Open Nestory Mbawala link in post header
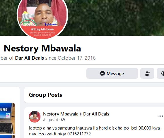Screen dimensions: 164x138 (x=61, y=114)
